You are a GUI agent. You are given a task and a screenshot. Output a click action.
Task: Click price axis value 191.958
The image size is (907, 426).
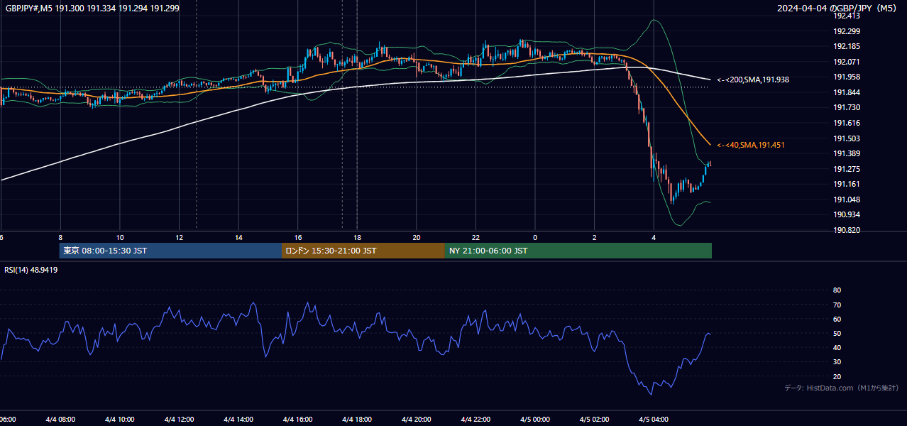[847, 77]
